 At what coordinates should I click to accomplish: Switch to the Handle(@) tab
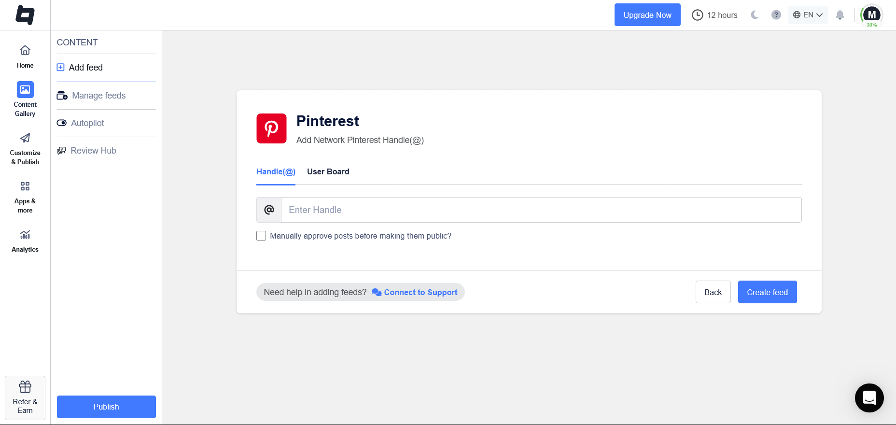pos(276,172)
